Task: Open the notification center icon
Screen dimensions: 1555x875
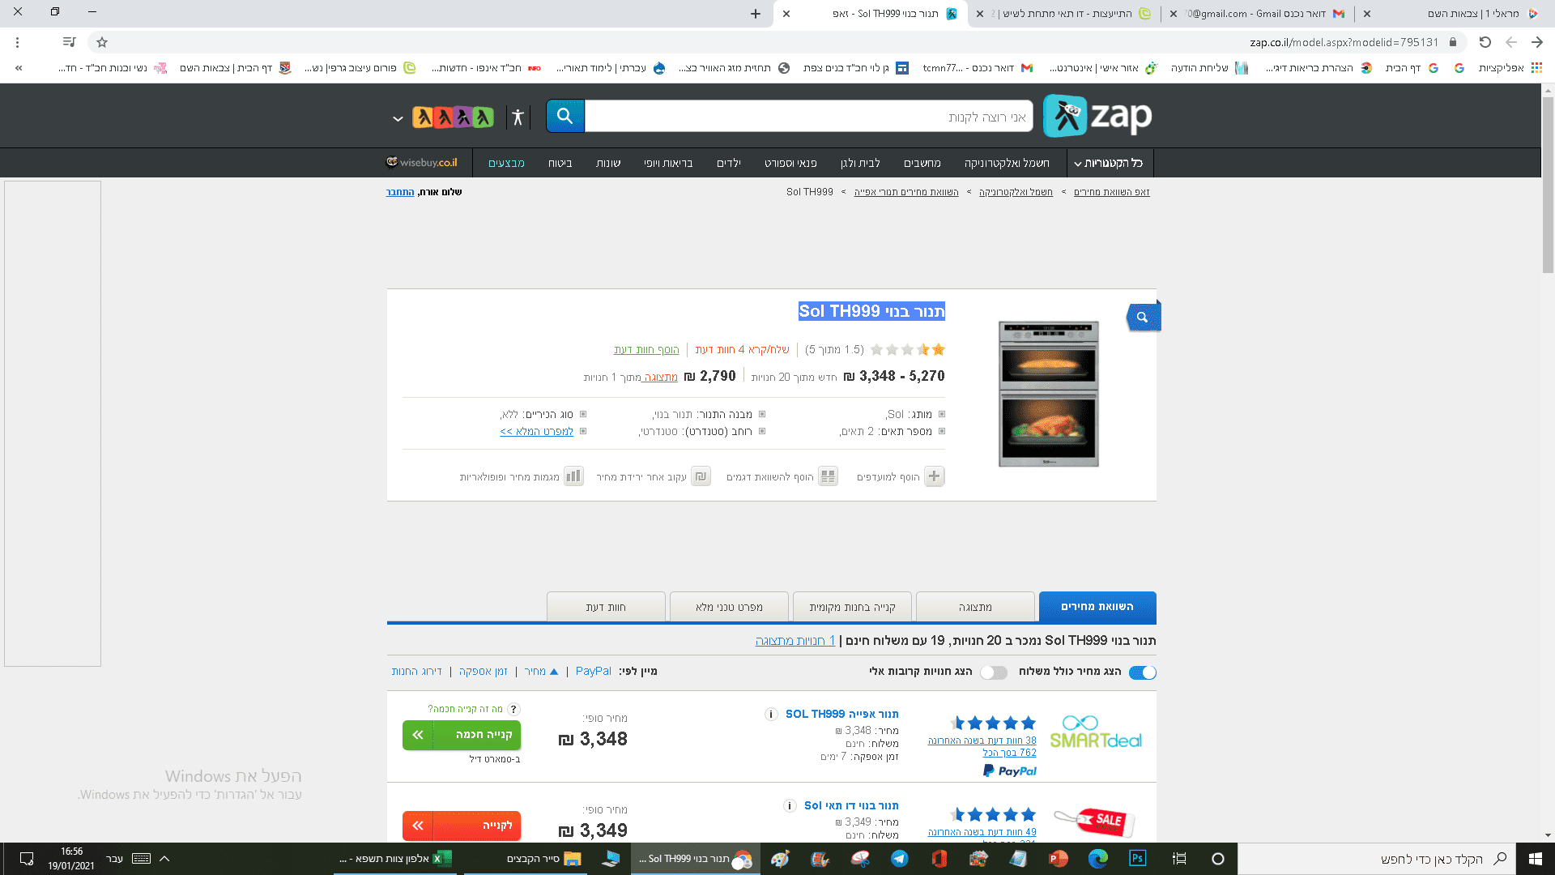Action: coord(26,859)
